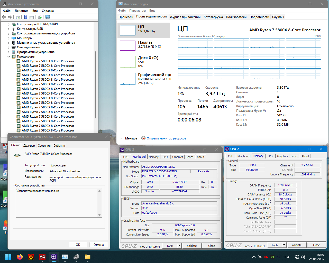
Task: Show hidden tray icons with the chevron
Action: tap(254, 257)
